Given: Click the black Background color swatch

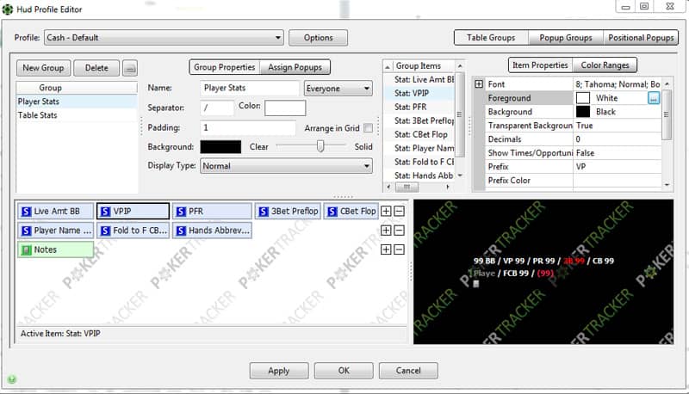Looking at the screenshot, I should coord(220,146).
